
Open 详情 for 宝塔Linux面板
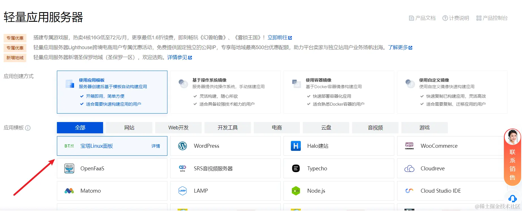click(x=156, y=146)
